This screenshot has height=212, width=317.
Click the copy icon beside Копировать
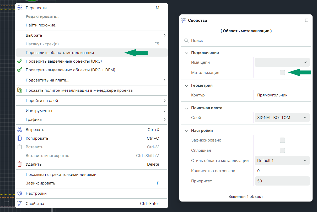tap(20, 138)
